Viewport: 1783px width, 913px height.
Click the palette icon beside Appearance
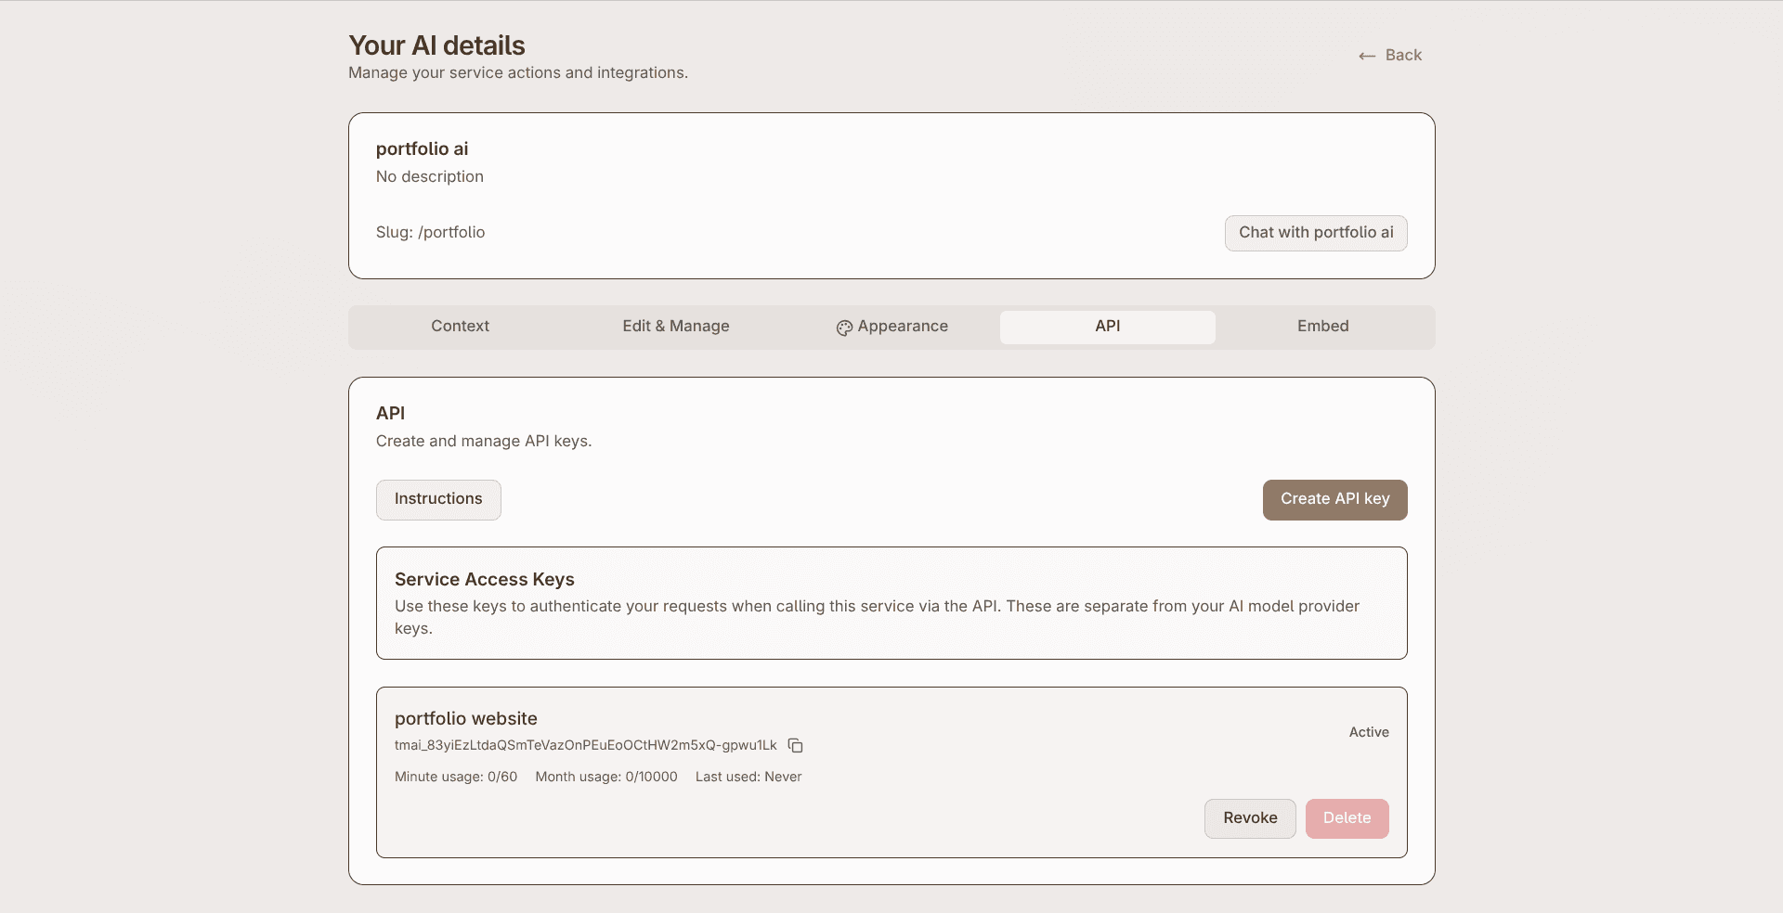(x=843, y=328)
